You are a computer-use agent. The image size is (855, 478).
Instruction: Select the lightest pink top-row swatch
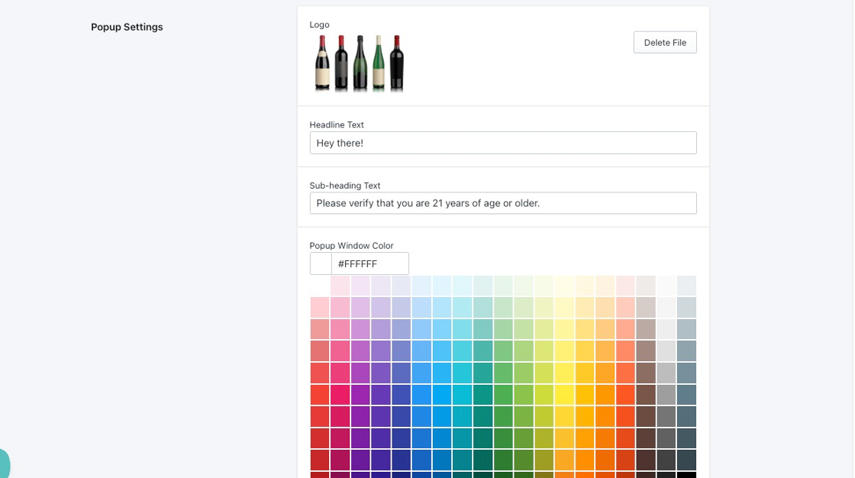tap(340, 286)
